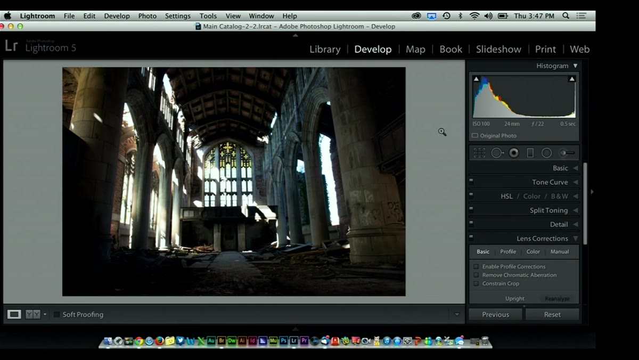Expand the Basic panel
Screen dimensions: 639x360
click(x=575, y=168)
